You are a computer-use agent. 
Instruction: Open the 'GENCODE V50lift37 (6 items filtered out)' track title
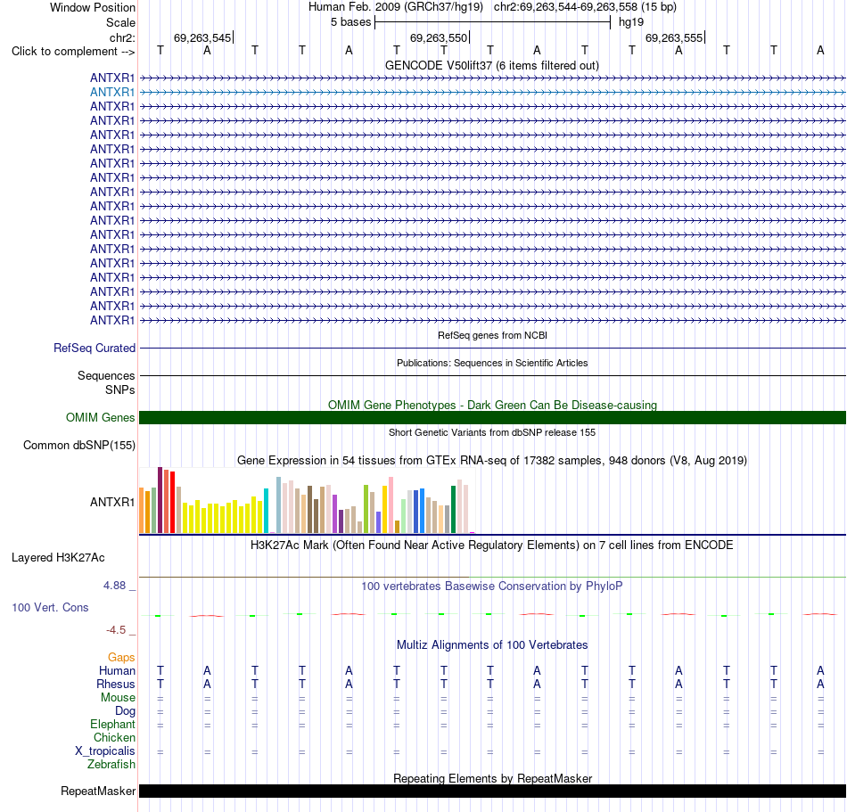tap(491, 65)
